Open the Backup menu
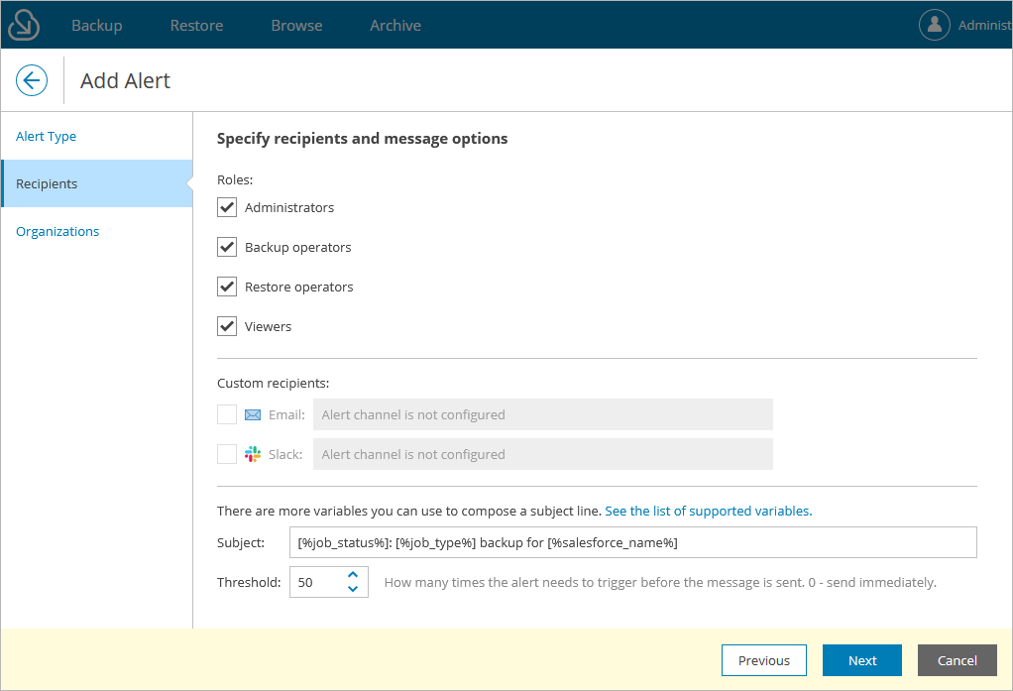1013x691 pixels. pos(96,25)
